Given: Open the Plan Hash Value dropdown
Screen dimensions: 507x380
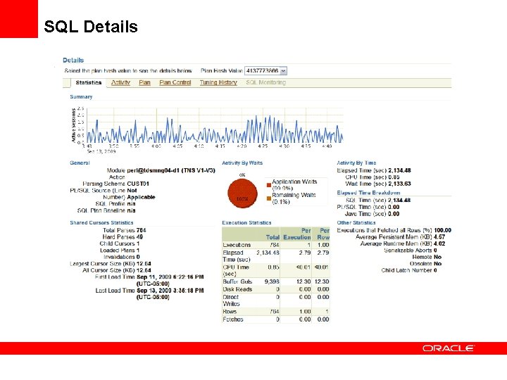Looking at the screenshot, I should (x=265, y=71).
